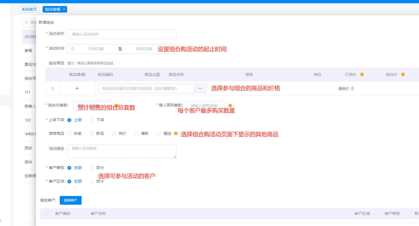Screen dimensions: 419x226
Task: Click the 选择客户 button
Action: pos(70,200)
